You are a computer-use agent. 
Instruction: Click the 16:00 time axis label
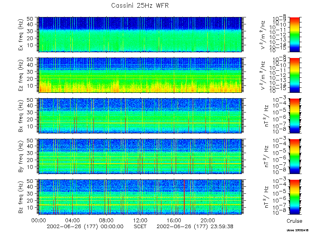(174, 220)
